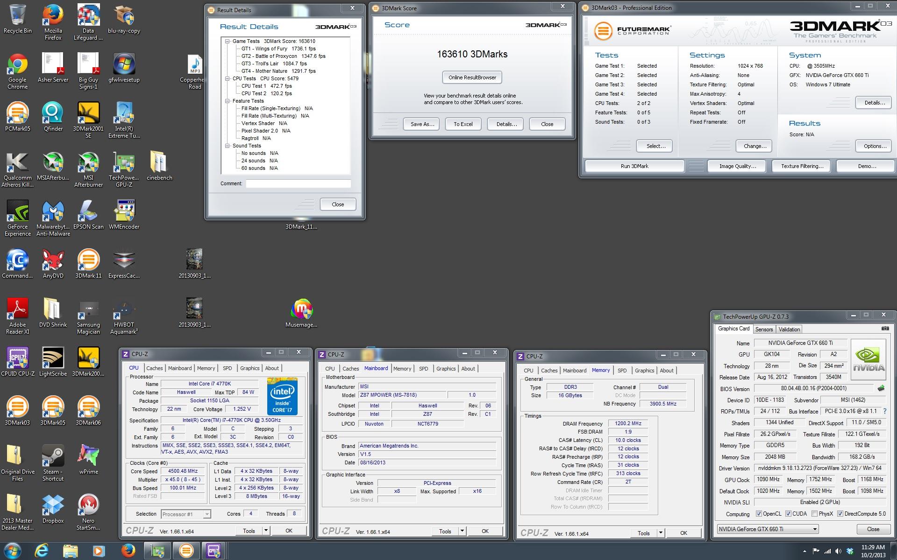
Task: Open the Musemage desktop icon
Action: point(301,313)
